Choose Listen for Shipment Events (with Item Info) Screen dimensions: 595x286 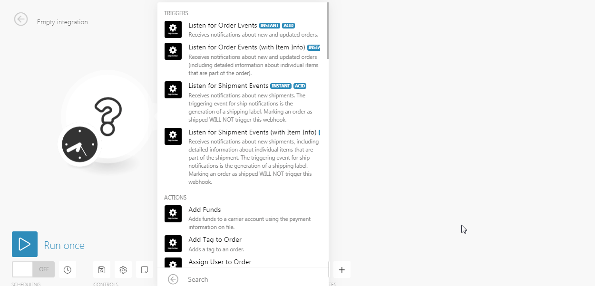[242, 156]
